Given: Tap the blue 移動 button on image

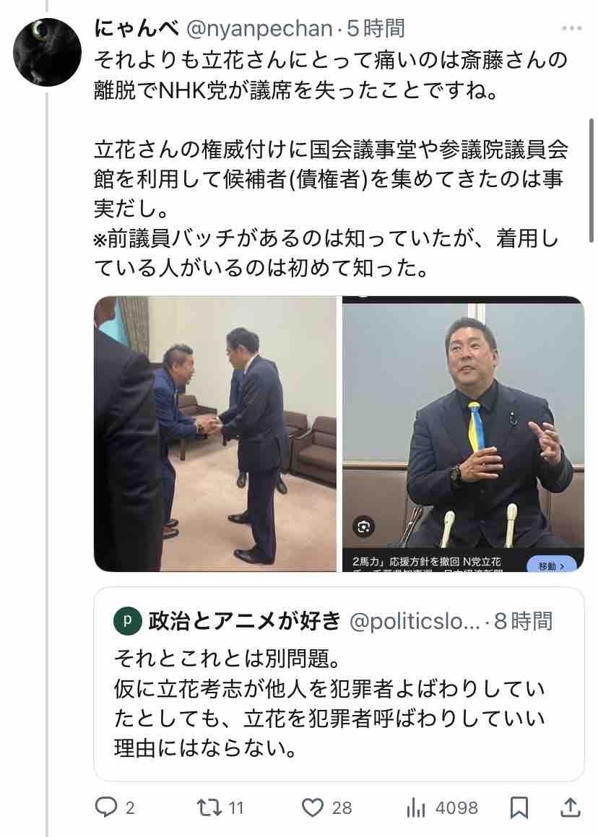Looking at the screenshot, I should pos(551,565).
